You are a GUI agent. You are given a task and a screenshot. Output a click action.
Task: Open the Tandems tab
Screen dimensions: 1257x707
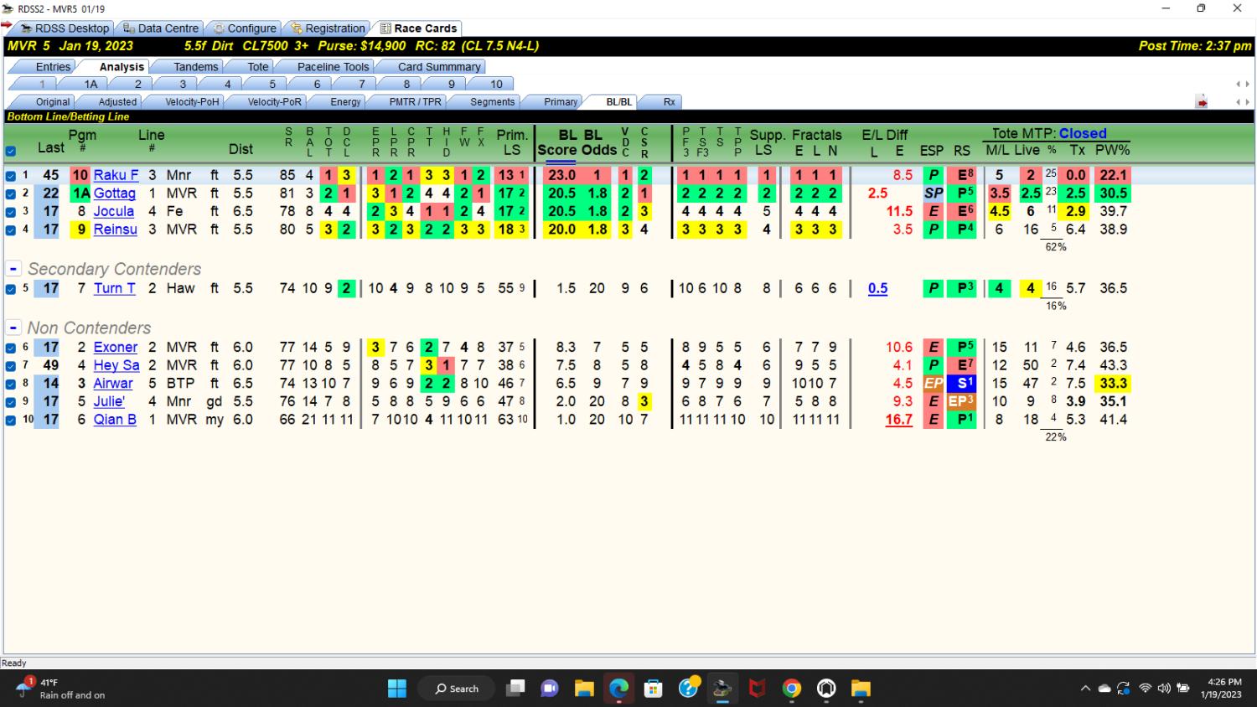click(x=195, y=67)
